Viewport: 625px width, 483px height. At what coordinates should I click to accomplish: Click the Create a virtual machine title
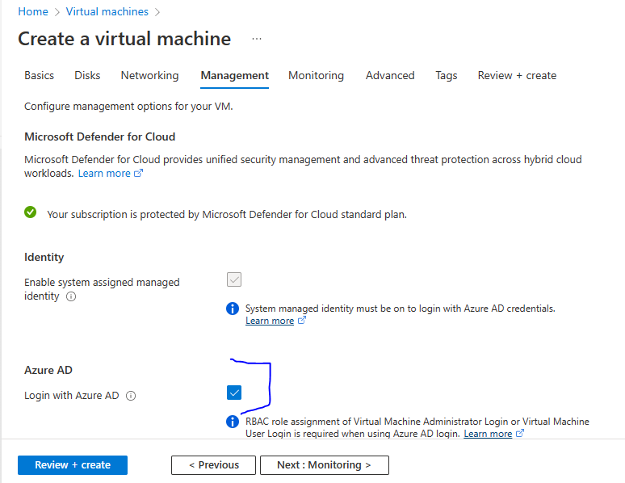124,39
